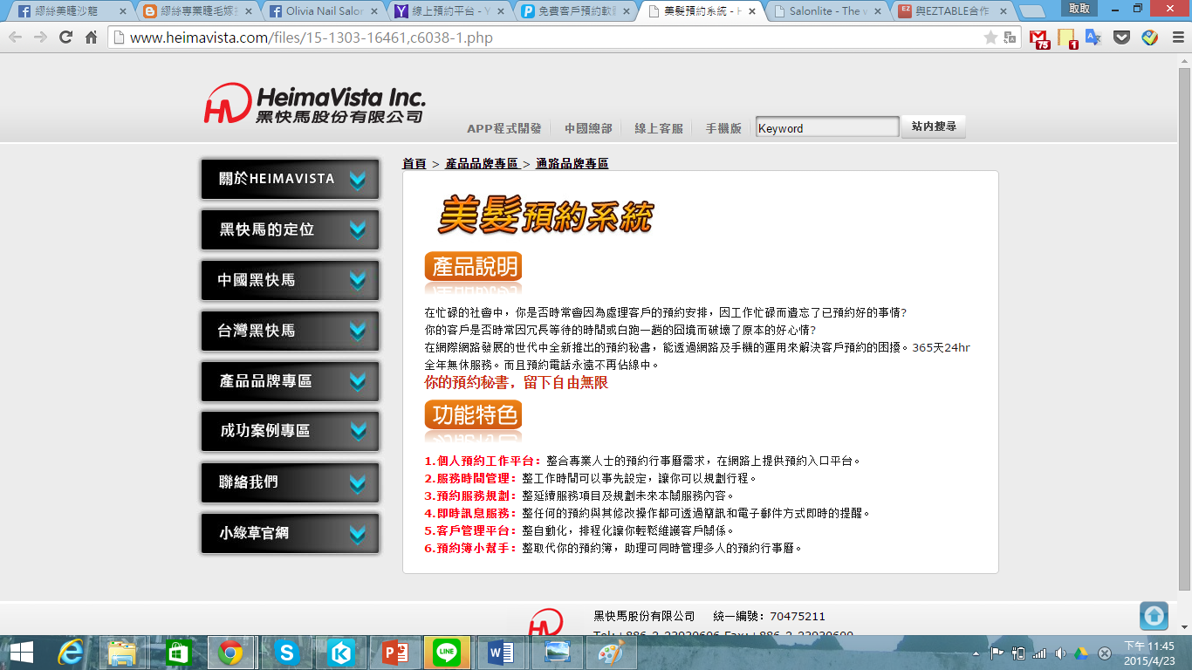Click the 站內搜尋 search button

[933, 126]
